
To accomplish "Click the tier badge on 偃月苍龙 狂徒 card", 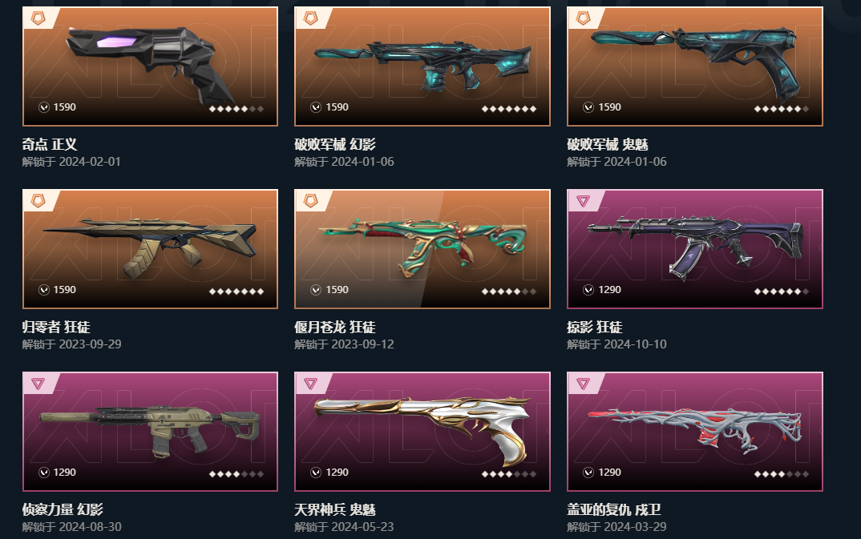I will [310, 201].
